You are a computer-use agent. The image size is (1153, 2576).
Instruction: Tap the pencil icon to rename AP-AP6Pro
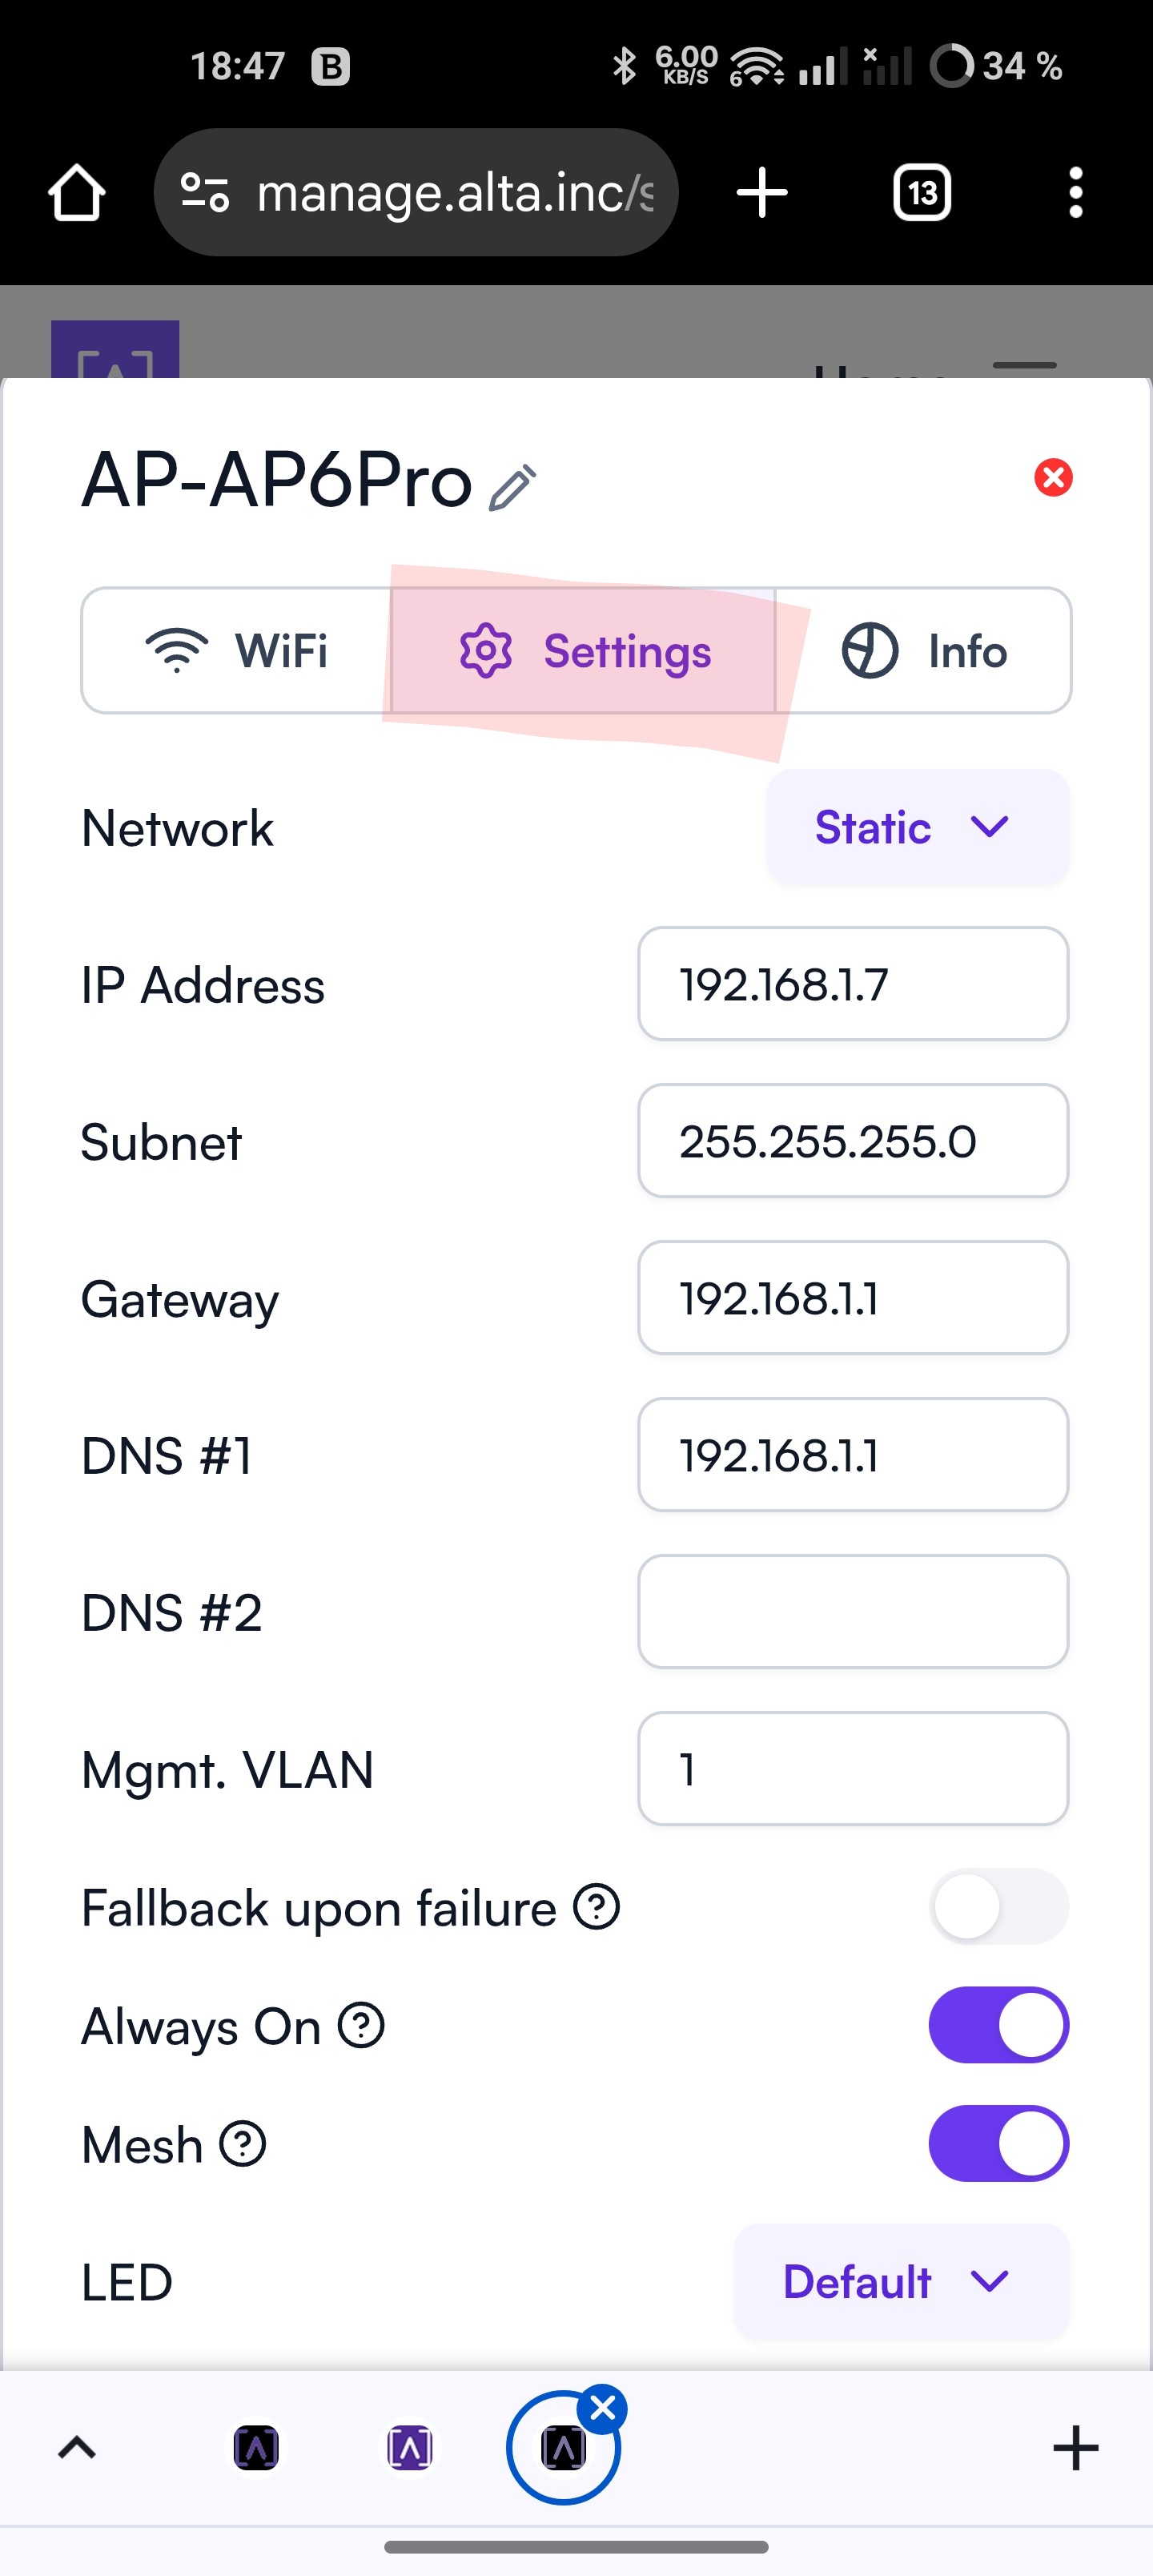513,488
